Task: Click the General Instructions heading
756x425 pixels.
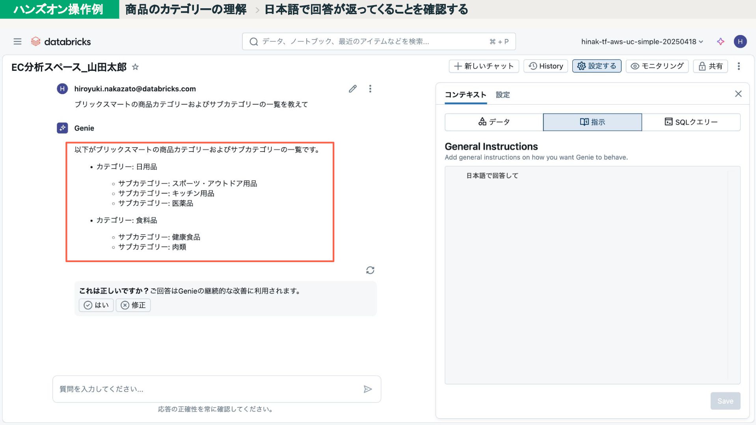Action: coord(491,146)
